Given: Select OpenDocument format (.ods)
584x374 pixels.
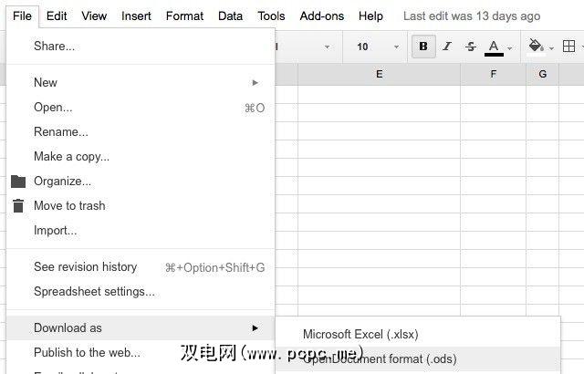Looking at the screenshot, I should [x=380, y=359].
